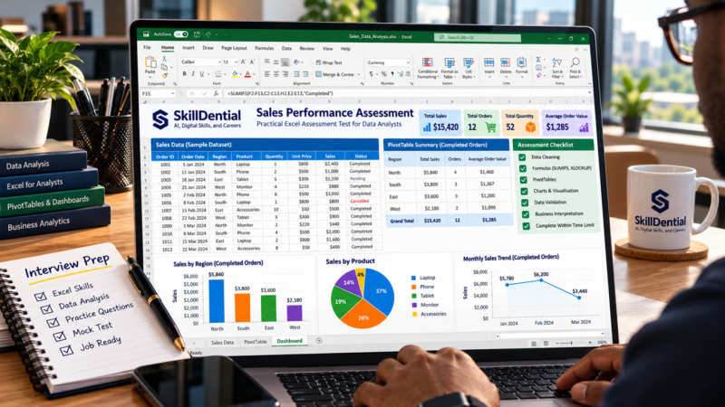Viewport: 725px width, 407px height.
Task: Click the Percent Style icon
Action: (383, 74)
